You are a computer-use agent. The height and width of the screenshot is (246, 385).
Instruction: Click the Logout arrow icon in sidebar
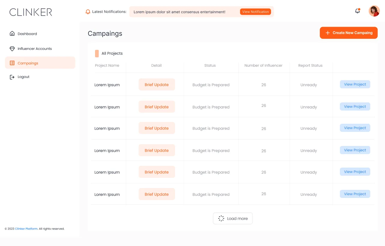12,77
